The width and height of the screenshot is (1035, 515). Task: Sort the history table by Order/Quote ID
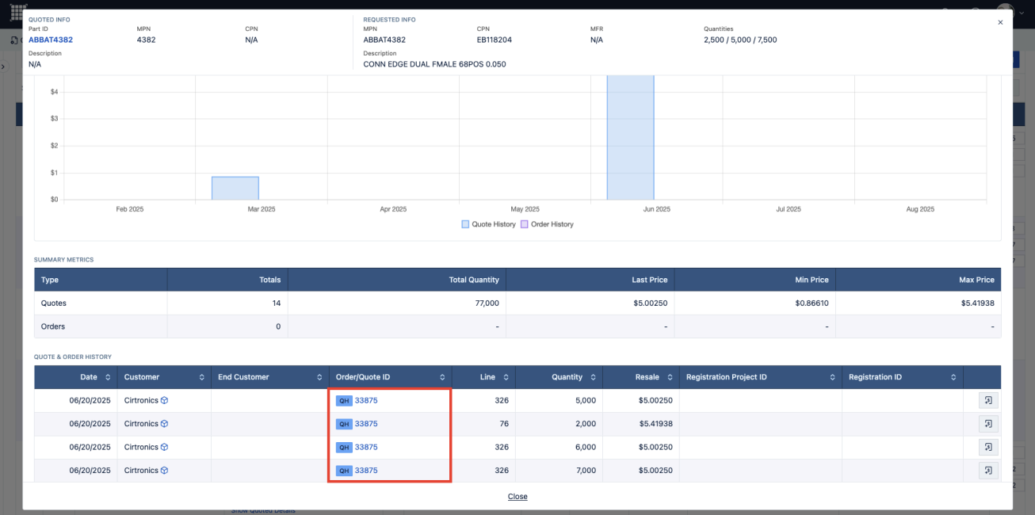pyautogui.click(x=442, y=377)
